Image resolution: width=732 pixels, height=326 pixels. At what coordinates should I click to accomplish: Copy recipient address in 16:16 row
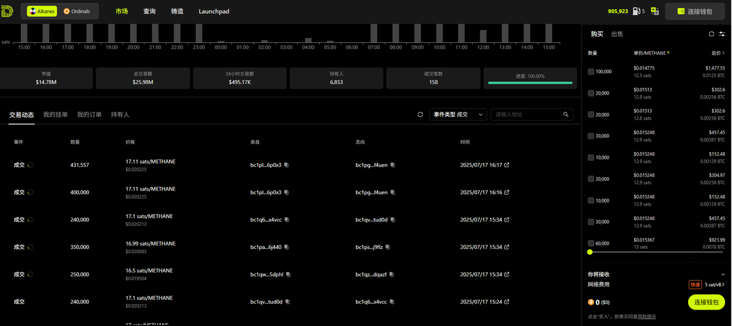(393, 192)
